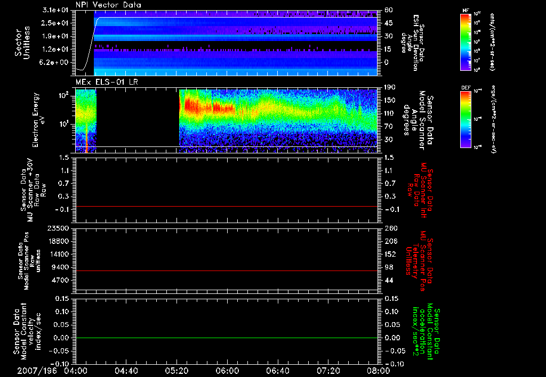
Task: Click the "cnts/(cm**2-sr-sec)" units label
Action: click(492, 42)
